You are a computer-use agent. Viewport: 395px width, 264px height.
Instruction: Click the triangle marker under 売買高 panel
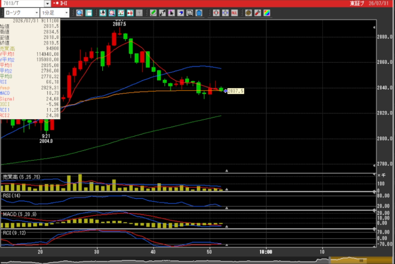[x=227, y=189]
